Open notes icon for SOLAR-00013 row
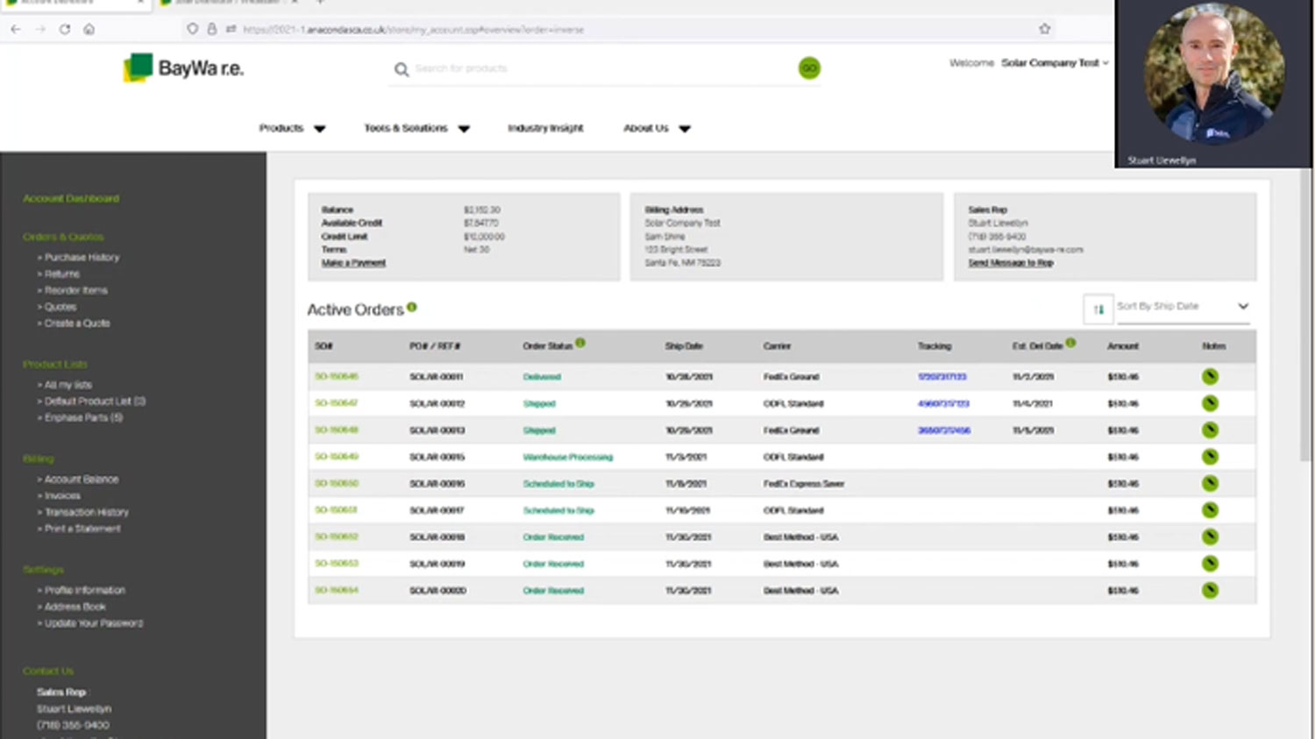 pos(1210,430)
